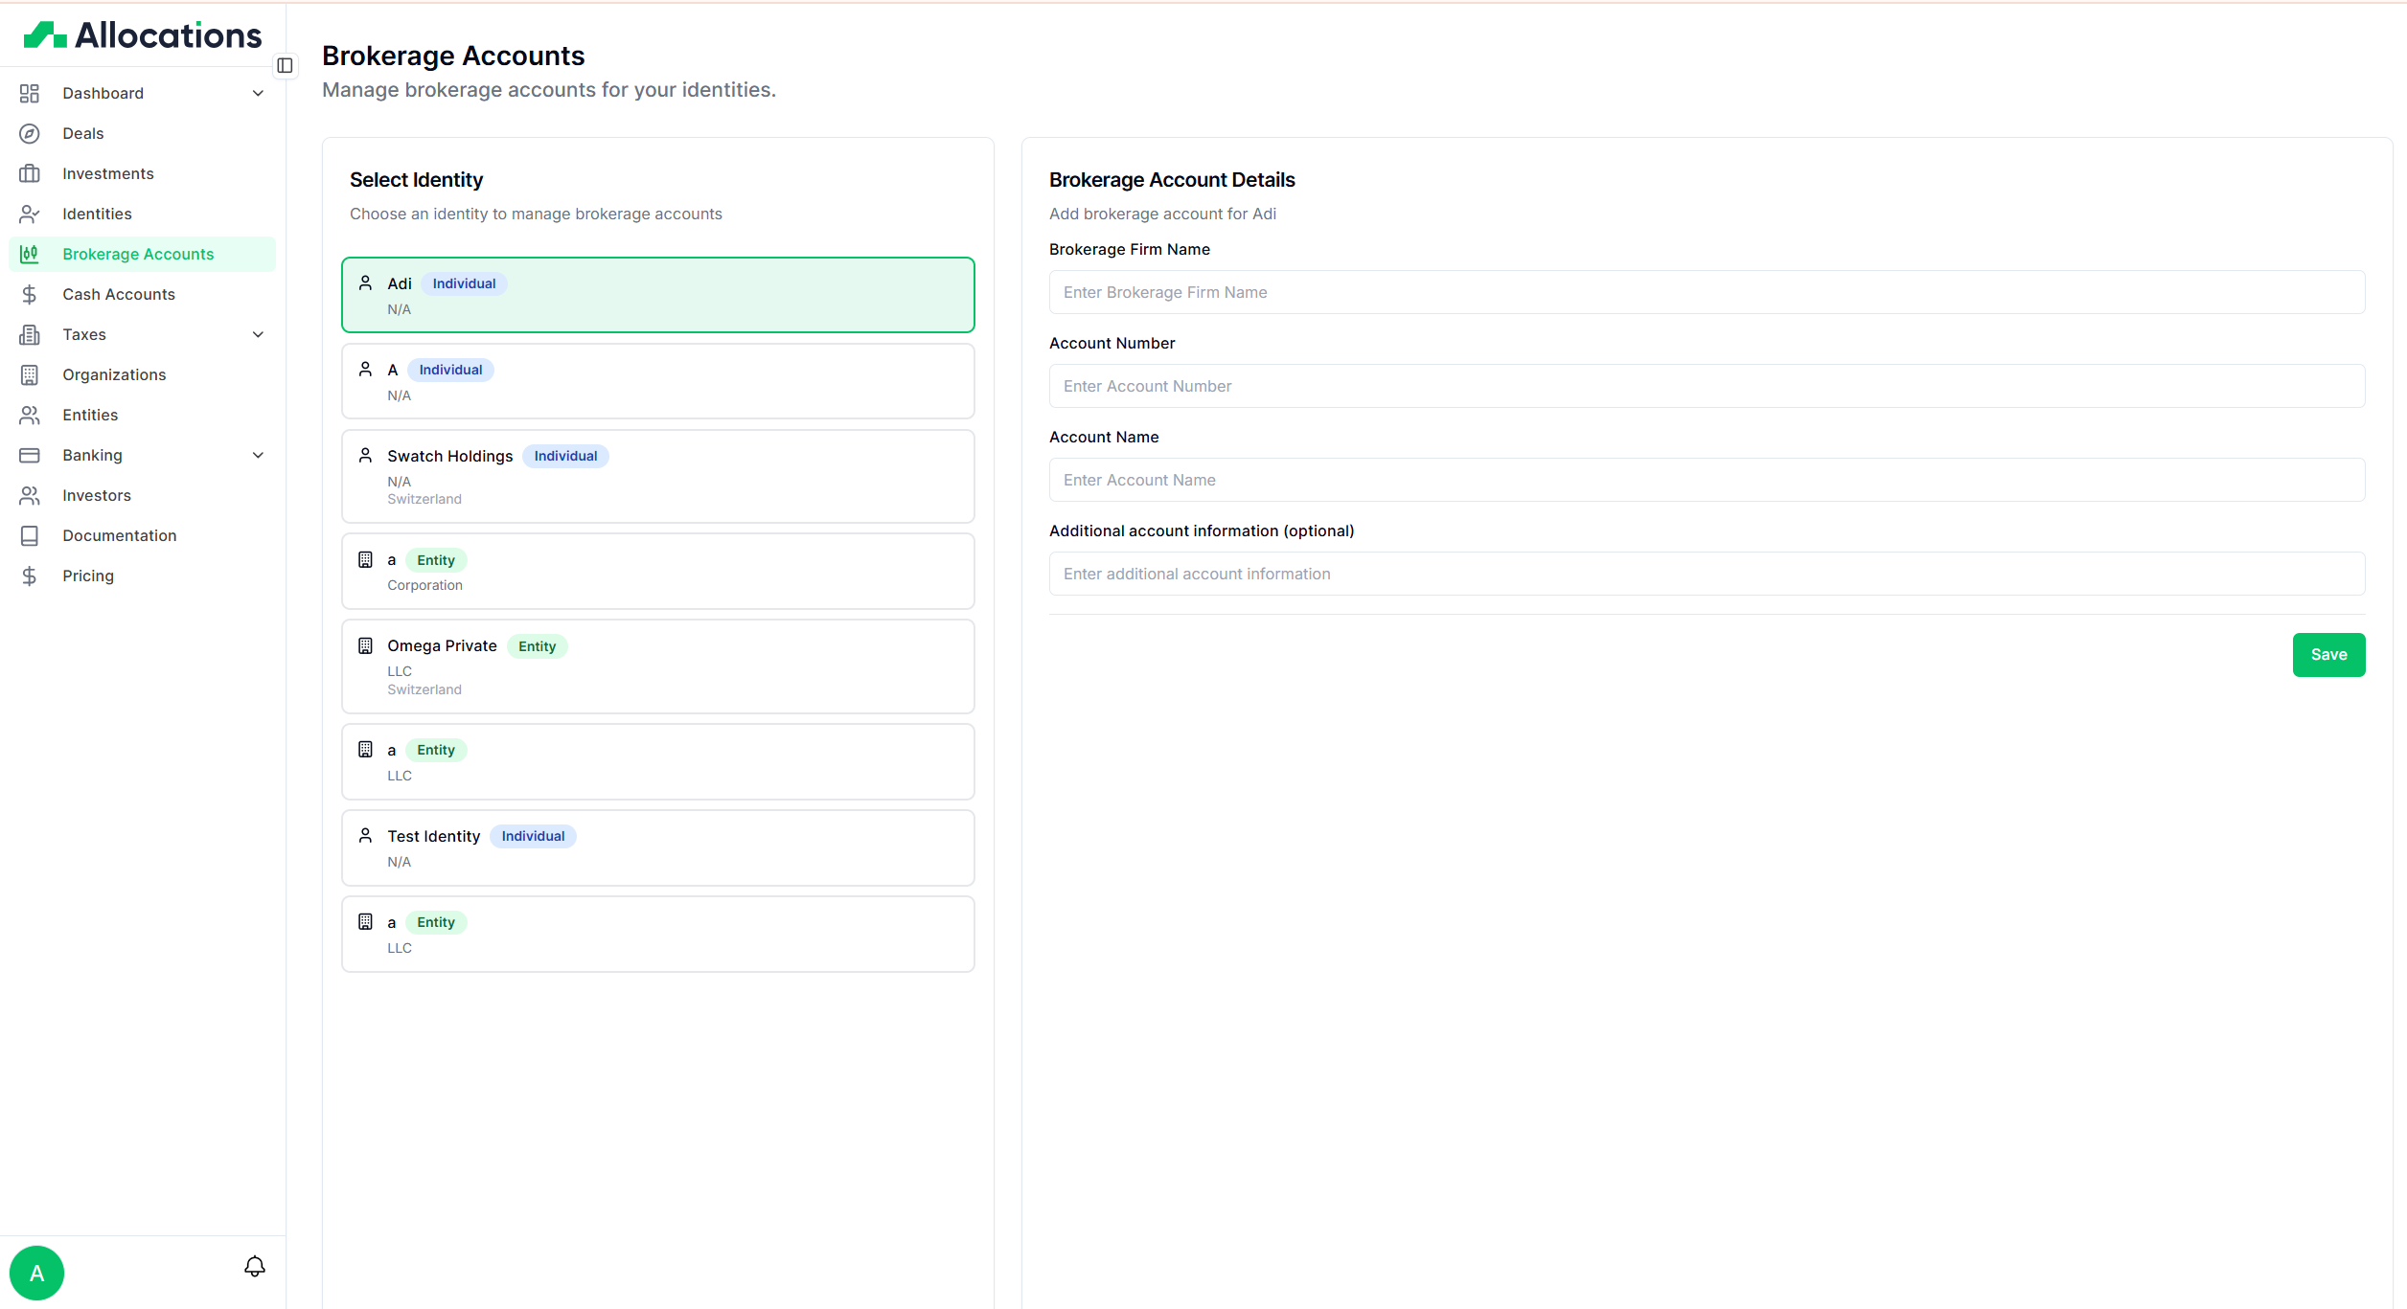Select the Omega Private entity card

coord(657,666)
